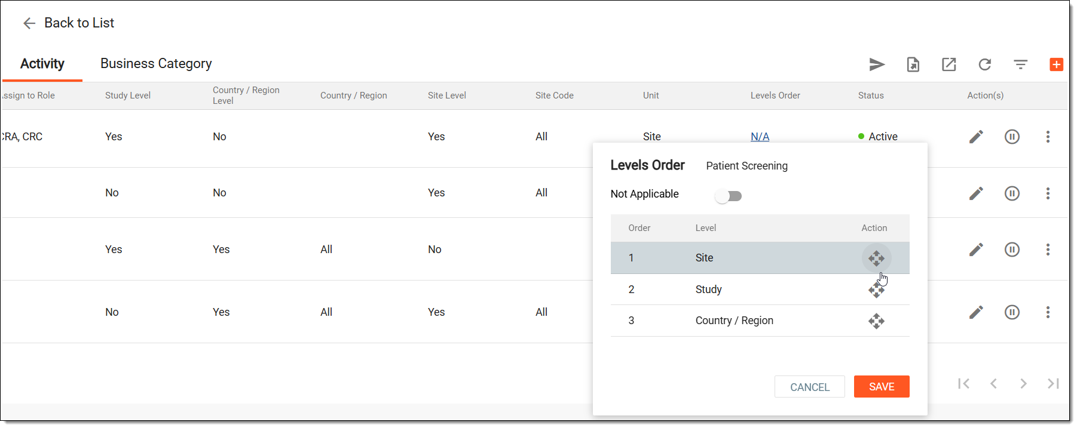1077x428 pixels.
Task: Open the filter list icon
Action: [x=1021, y=64]
